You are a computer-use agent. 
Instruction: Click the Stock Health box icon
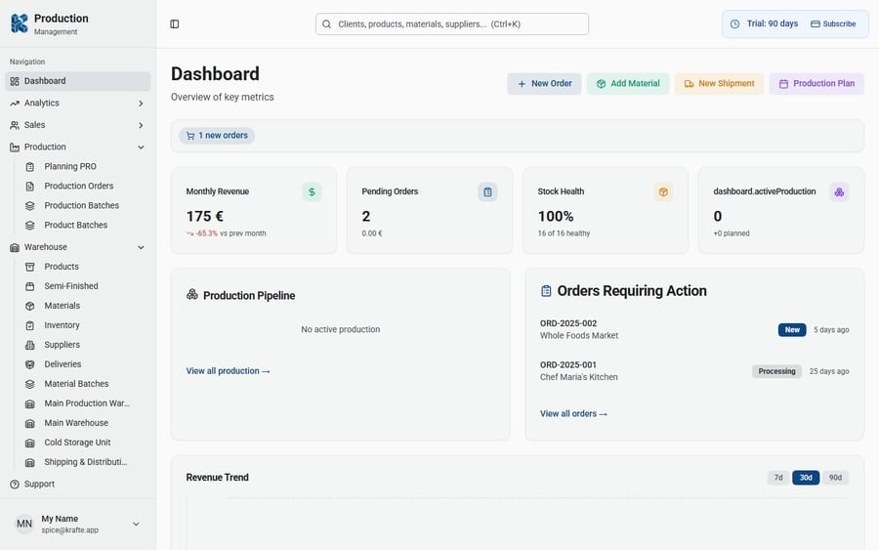(663, 192)
